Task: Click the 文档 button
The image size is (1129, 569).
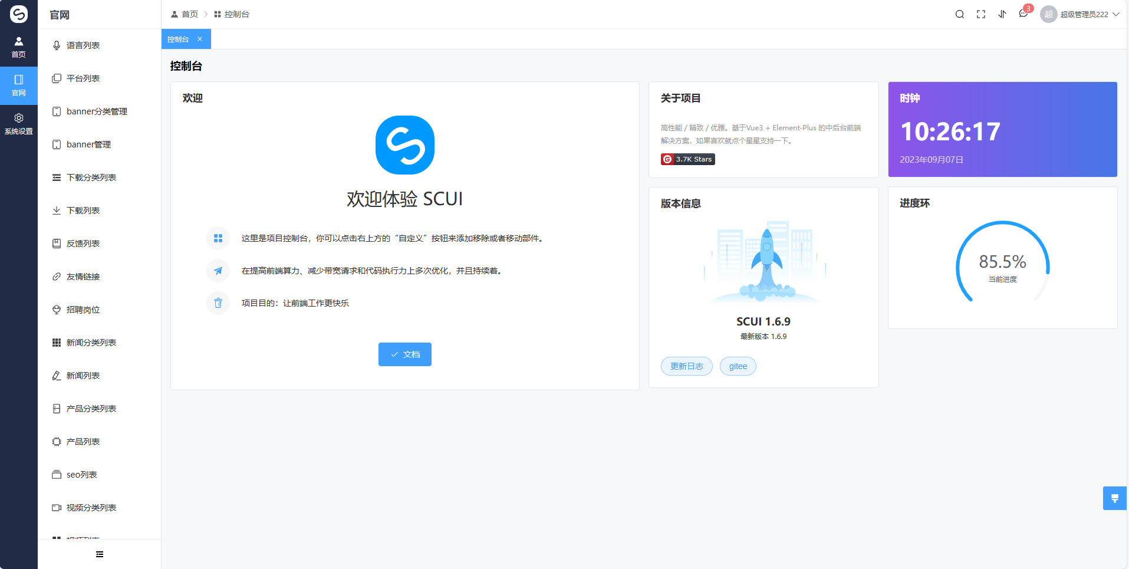Action: tap(405, 354)
